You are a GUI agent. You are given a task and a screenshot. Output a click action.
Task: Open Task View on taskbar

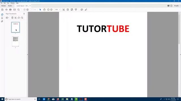click(x=39, y=99)
